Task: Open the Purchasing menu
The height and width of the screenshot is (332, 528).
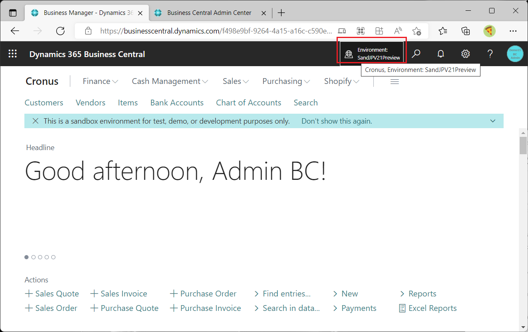Action: 286,81
